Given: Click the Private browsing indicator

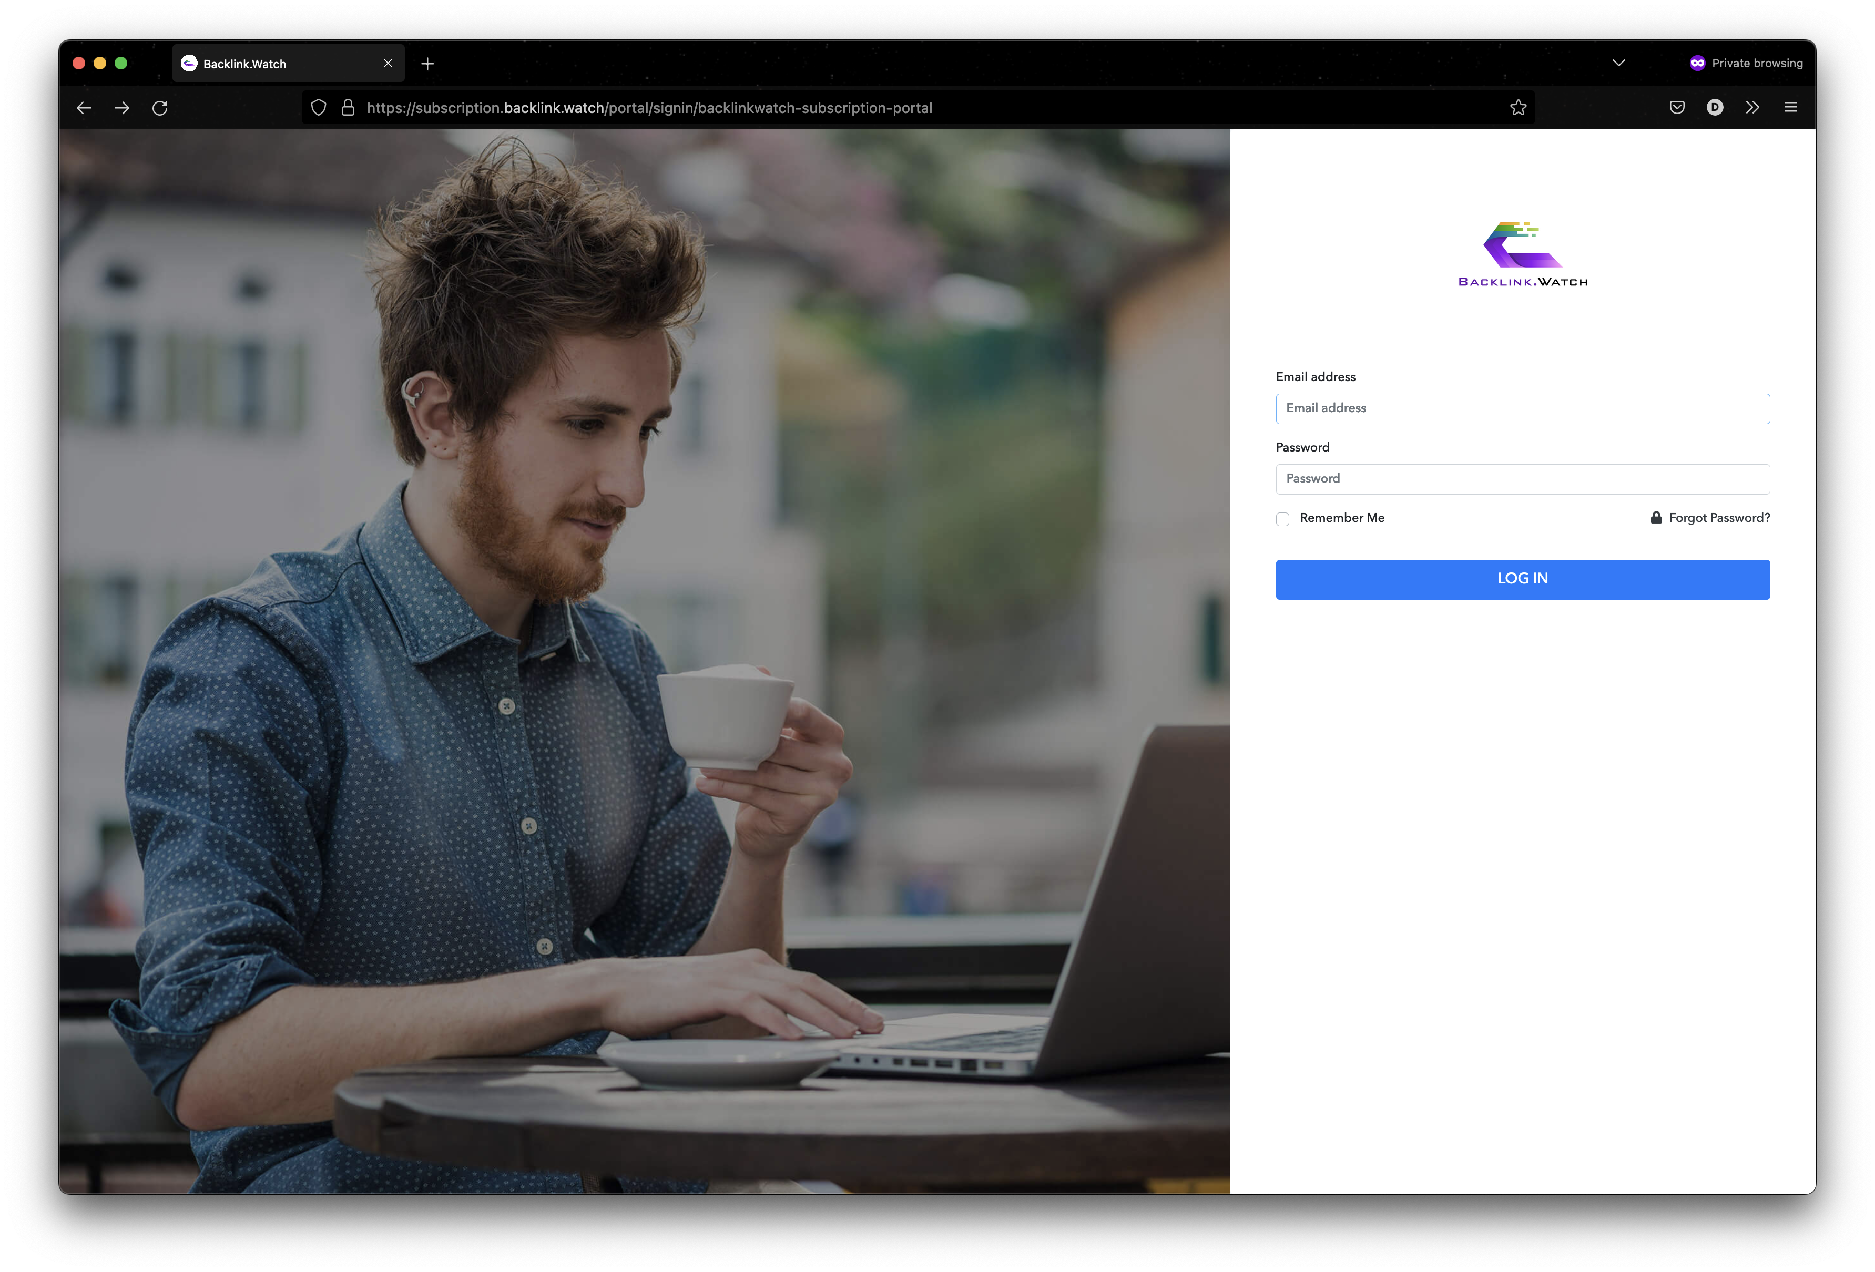Looking at the screenshot, I should tap(1746, 63).
